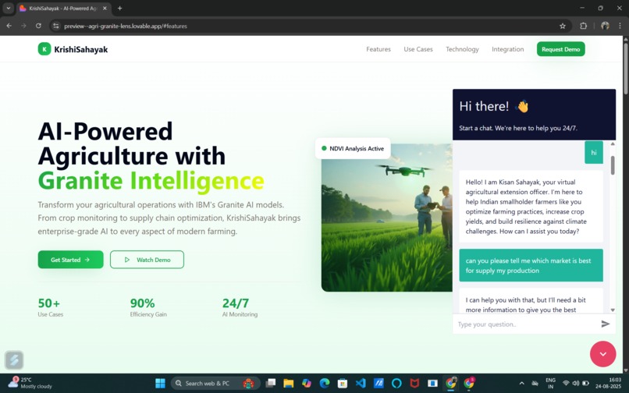Click the 90% Efficiency Gain statistic
Viewport: 629px width, 393px height.
[148, 307]
